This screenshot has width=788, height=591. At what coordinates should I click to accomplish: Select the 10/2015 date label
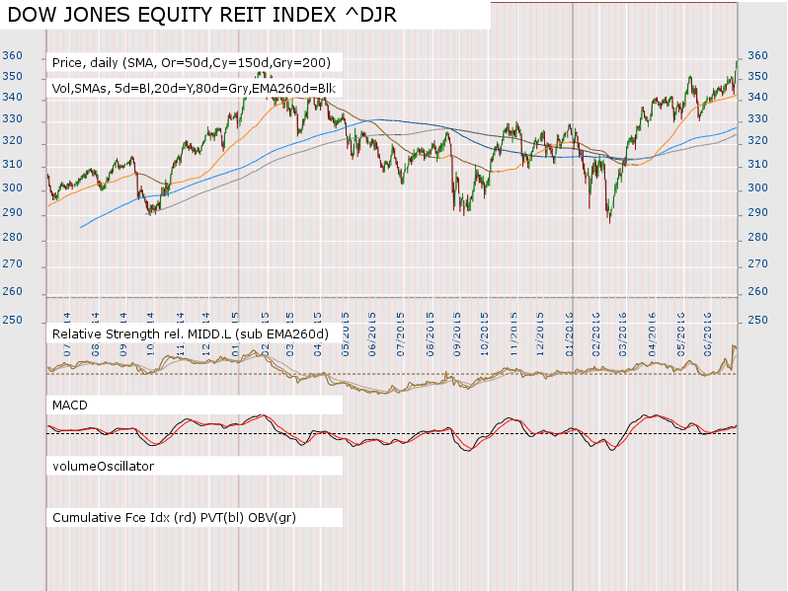pyautogui.click(x=485, y=334)
